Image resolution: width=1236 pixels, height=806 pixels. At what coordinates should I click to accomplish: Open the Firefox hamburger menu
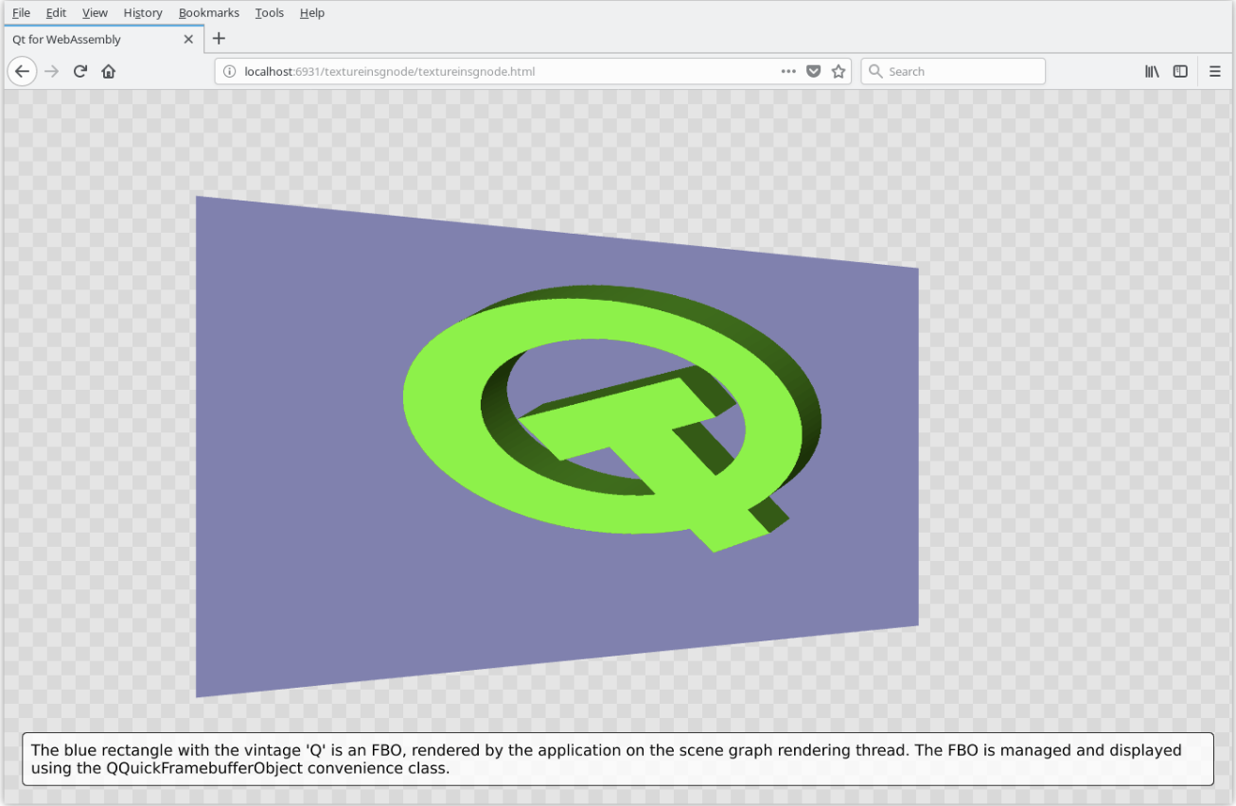pyautogui.click(x=1214, y=71)
